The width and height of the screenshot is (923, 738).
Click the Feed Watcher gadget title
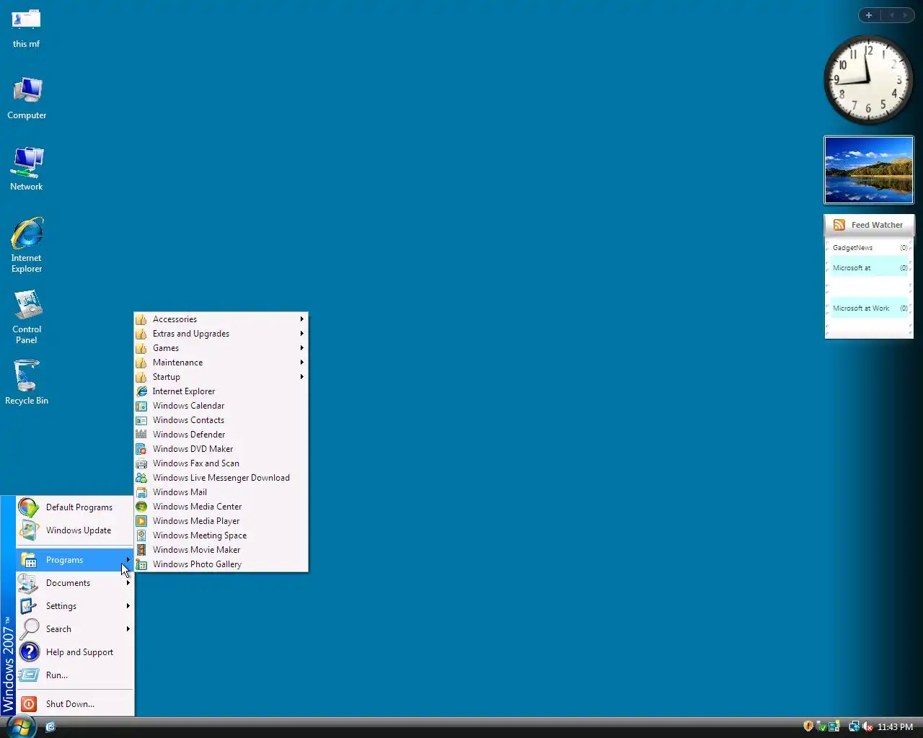[877, 225]
